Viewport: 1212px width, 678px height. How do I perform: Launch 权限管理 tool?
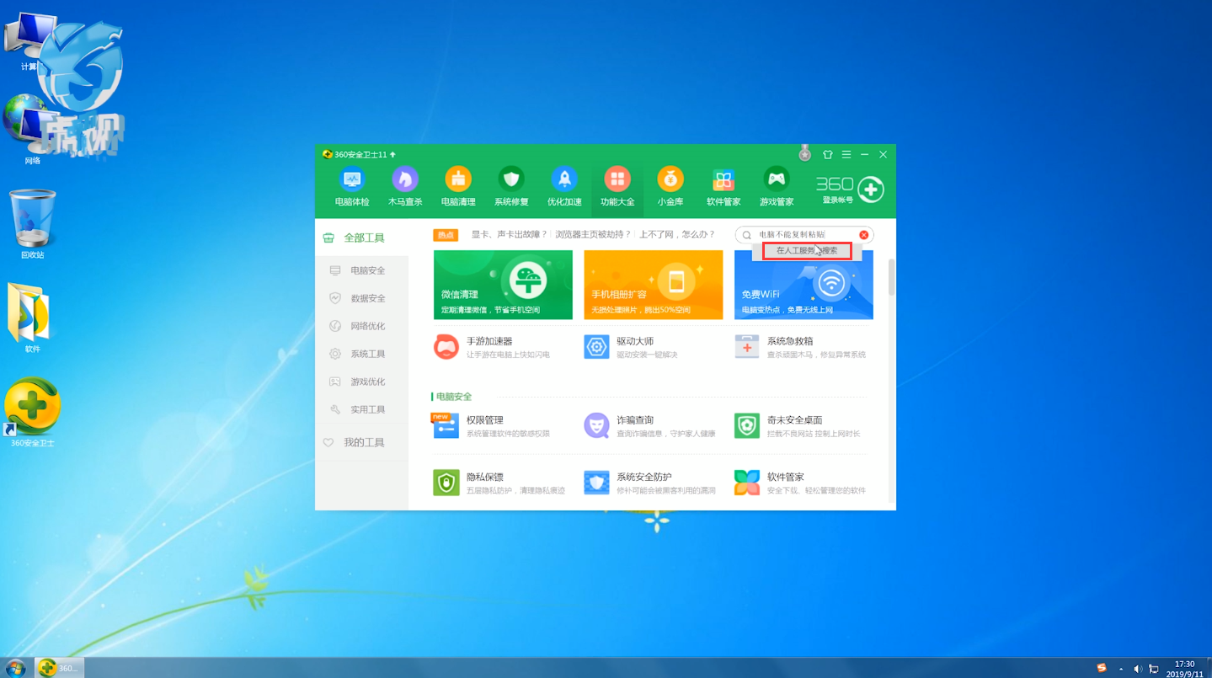tap(492, 425)
